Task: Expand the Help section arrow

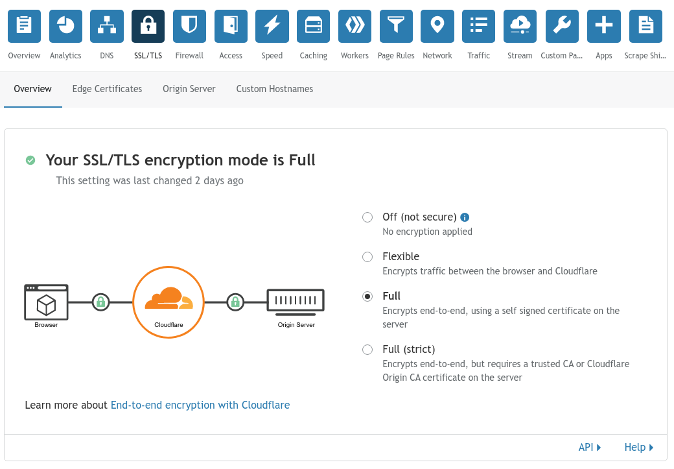Action: [x=651, y=448]
